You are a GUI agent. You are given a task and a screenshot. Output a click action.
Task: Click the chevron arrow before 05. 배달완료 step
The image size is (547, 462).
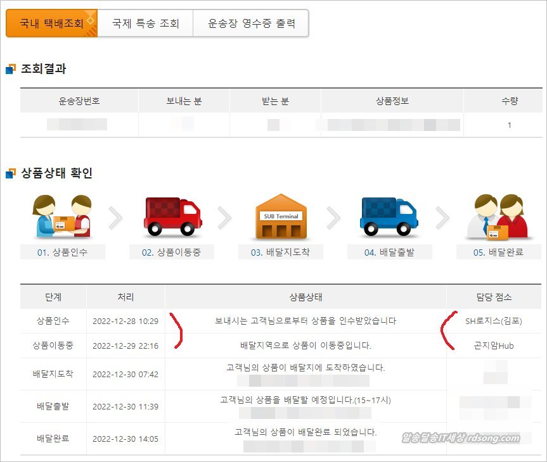click(x=442, y=217)
